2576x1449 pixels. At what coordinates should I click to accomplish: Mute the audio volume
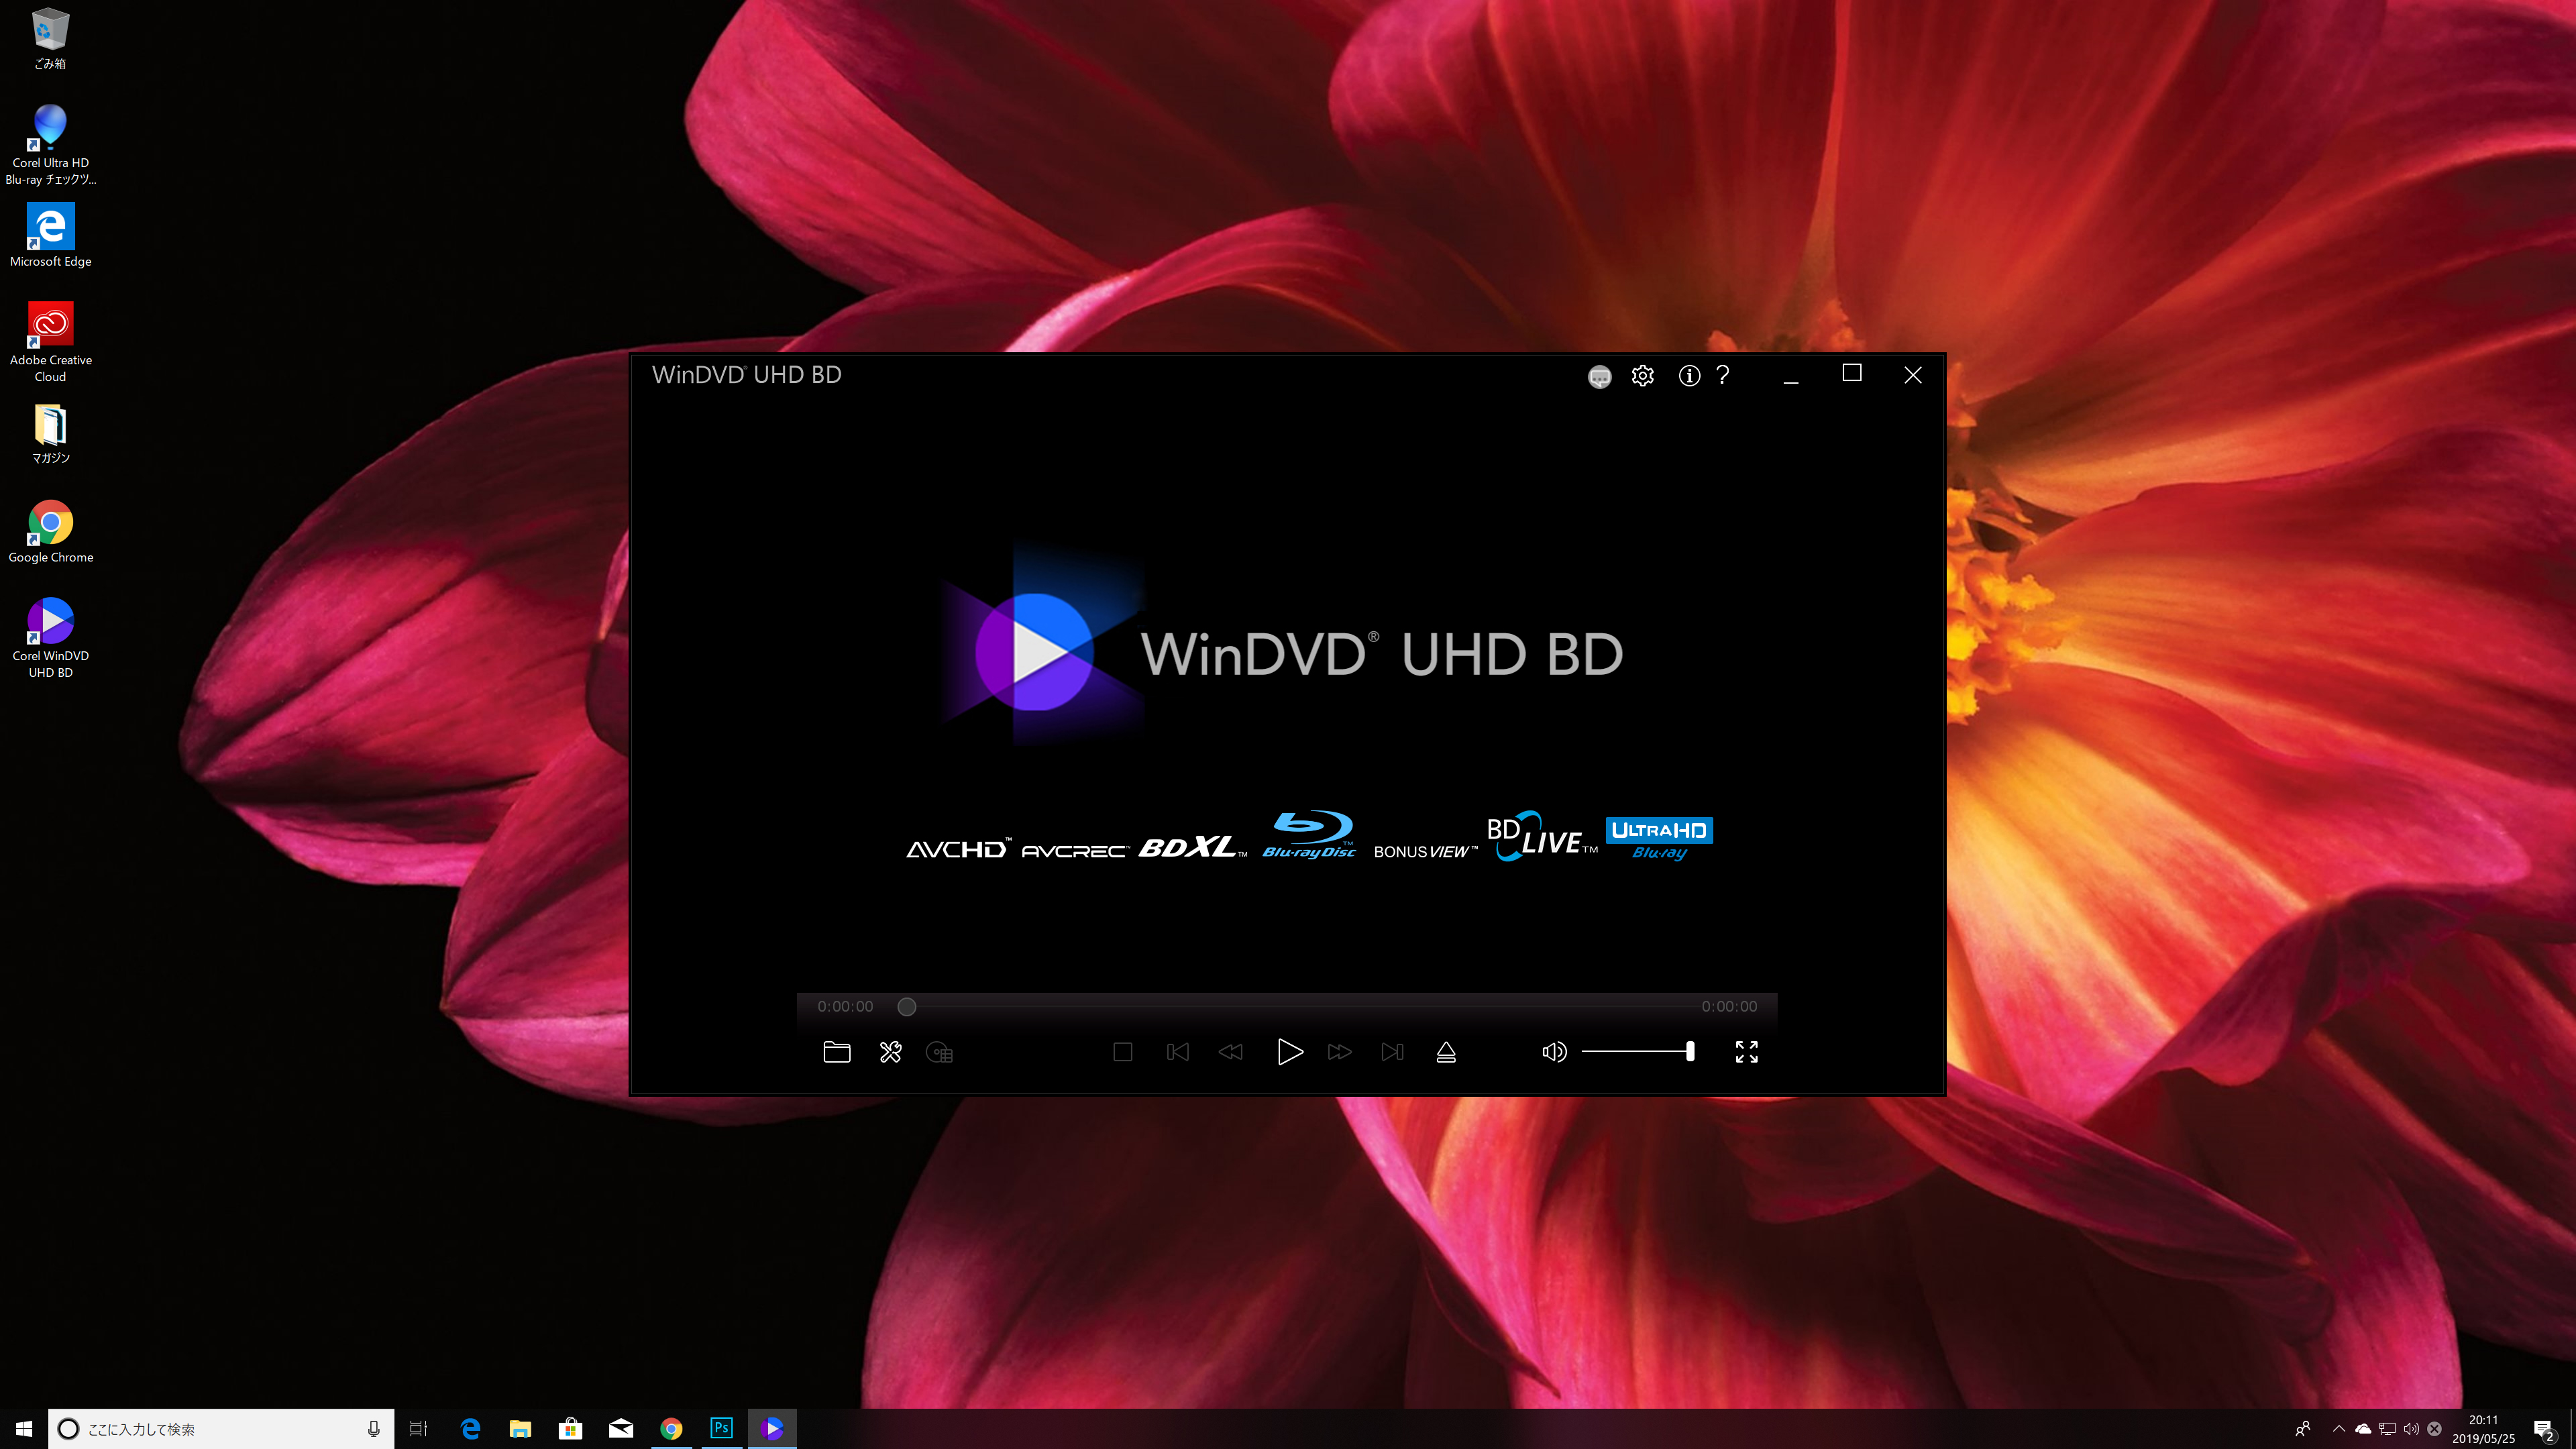tap(1554, 1051)
